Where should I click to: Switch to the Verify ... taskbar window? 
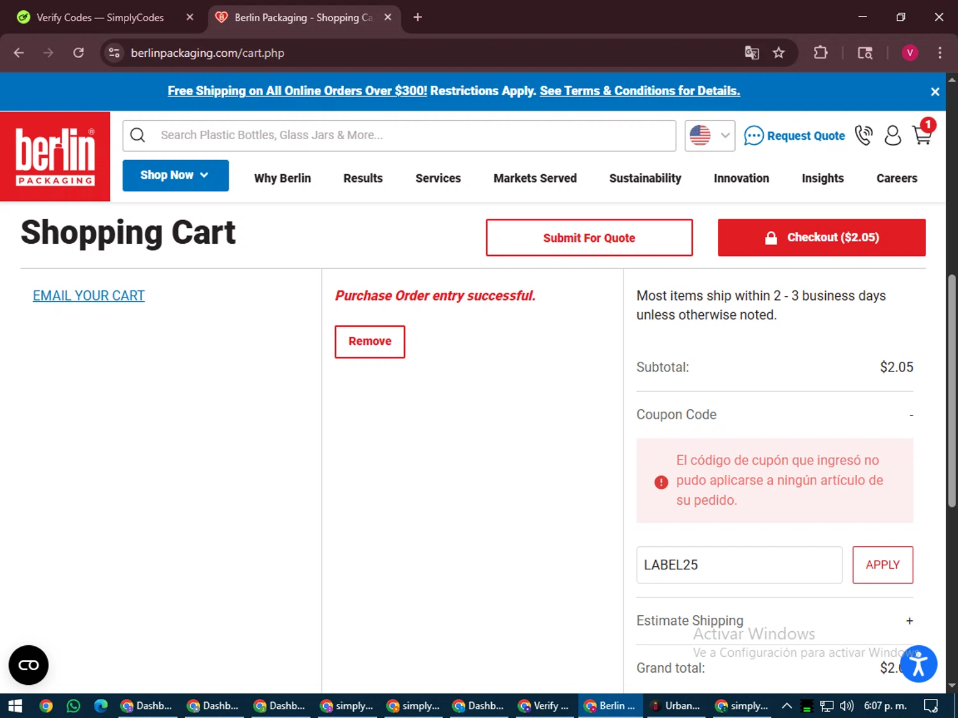(544, 706)
